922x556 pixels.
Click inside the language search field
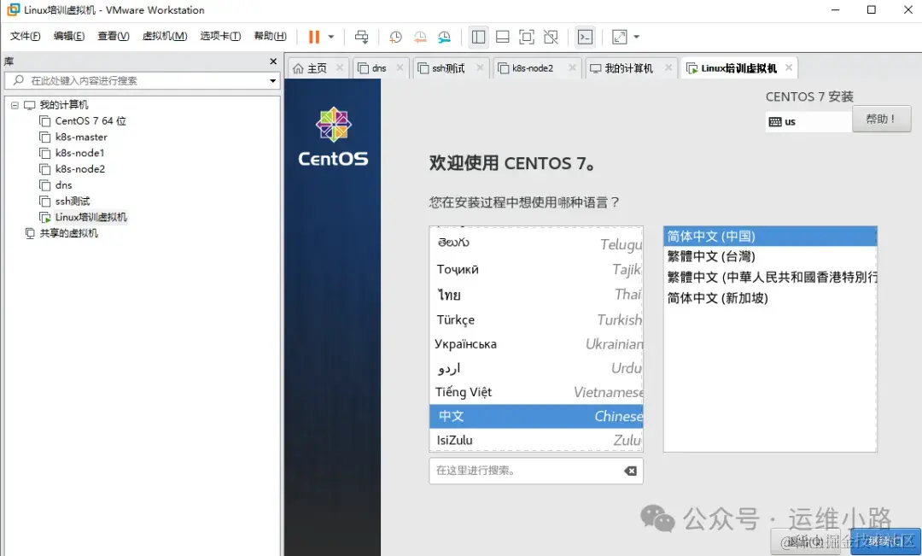[521, 471]
